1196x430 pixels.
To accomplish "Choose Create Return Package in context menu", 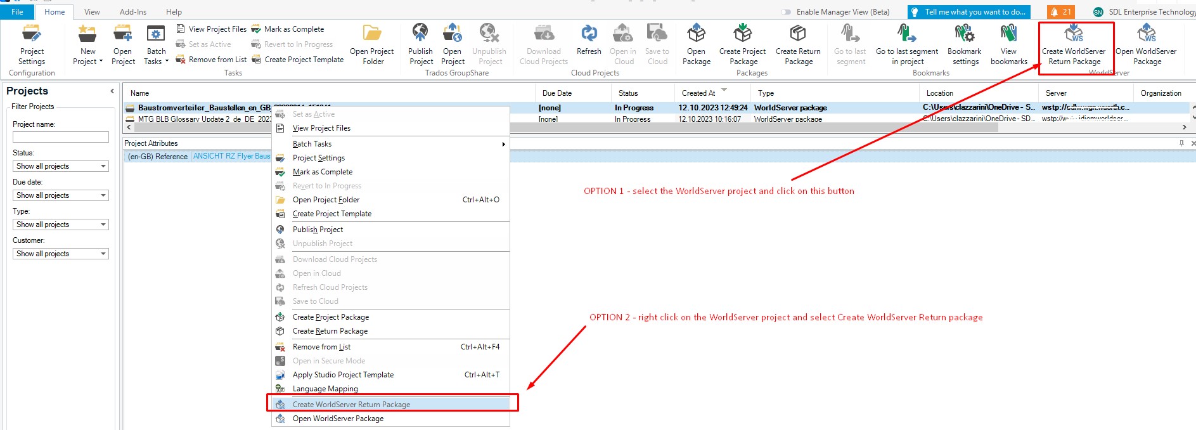I will tap(391, 331).
